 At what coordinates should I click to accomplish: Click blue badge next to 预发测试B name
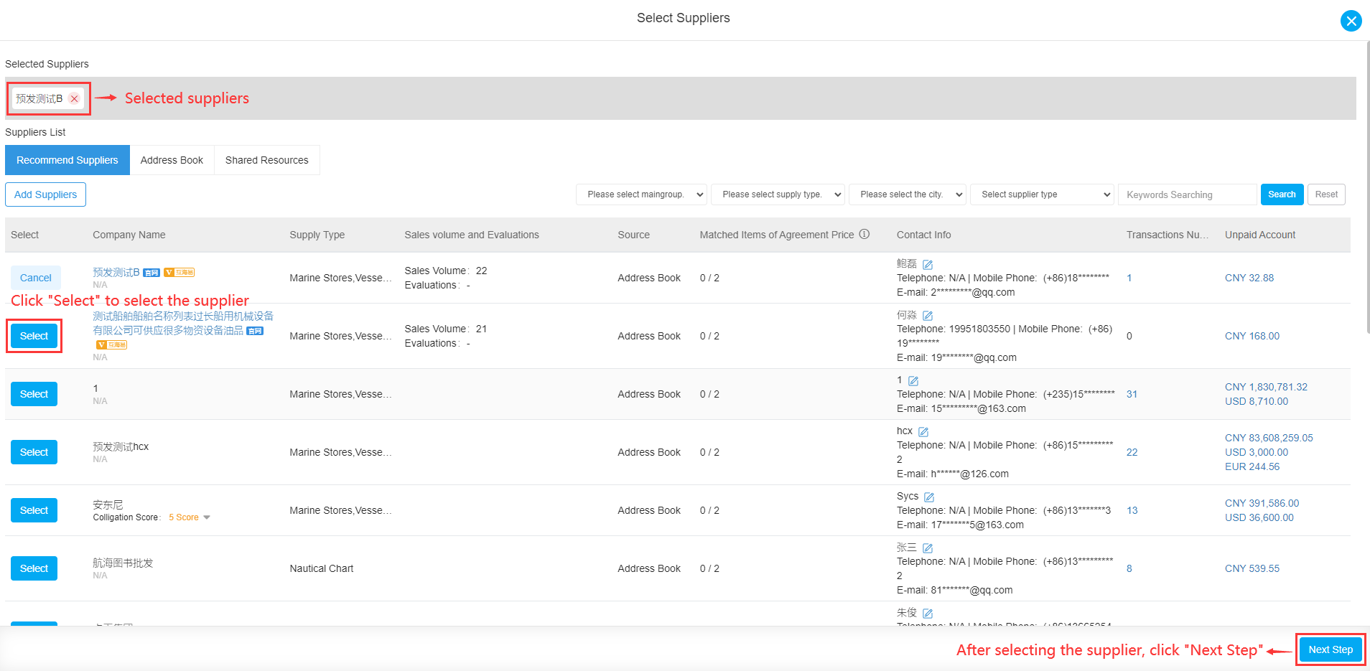point(152,273)
